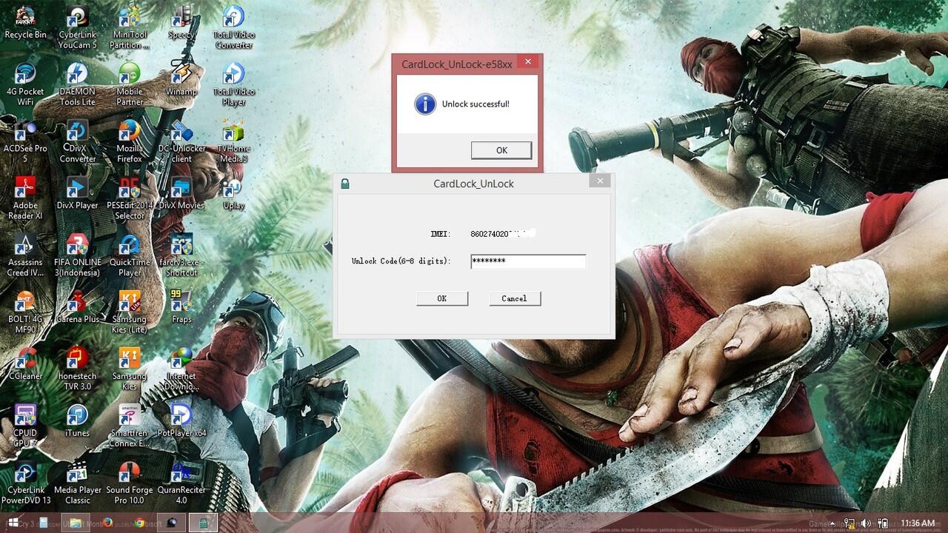Select the CCleaner desktop icon
Image resolution: width=948 pixels, height=533 pixels.
click(x=25, y=365)
